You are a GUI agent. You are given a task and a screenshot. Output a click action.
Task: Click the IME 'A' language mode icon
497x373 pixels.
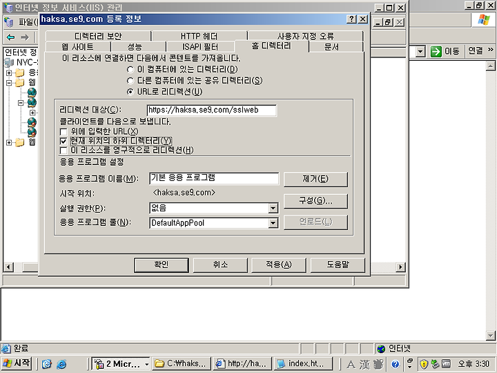pyautogui.click(x=351, y=364)
